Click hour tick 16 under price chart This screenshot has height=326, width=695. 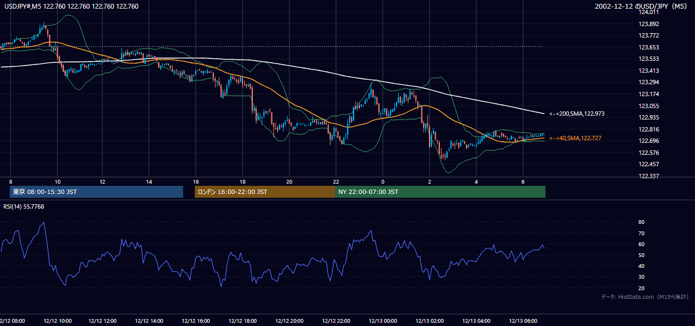196,181
